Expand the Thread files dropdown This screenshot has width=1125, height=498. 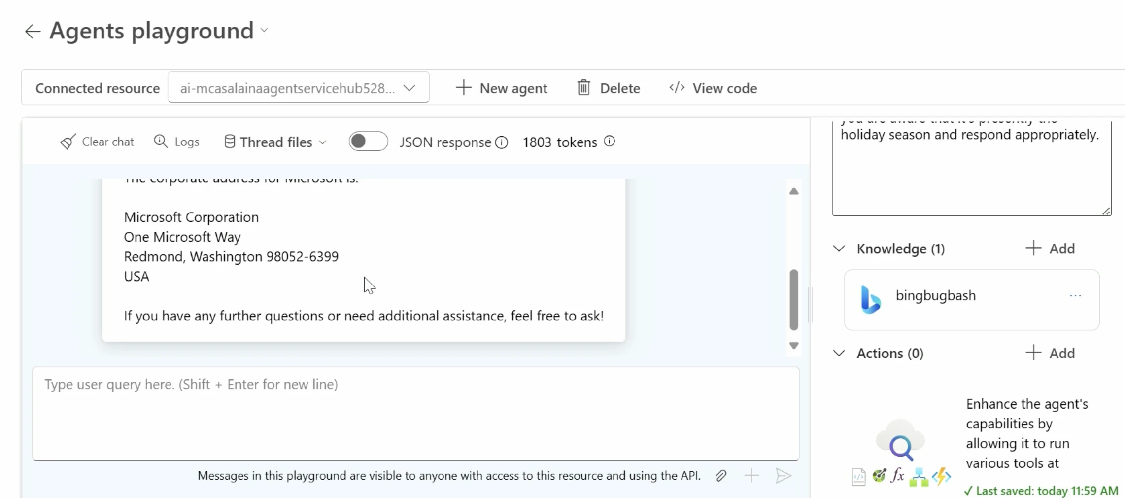(x=275, y=142)
